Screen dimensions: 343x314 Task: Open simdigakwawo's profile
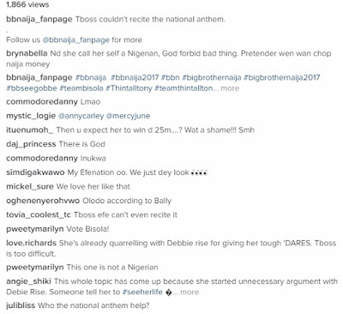pyautogui.click(x=35, y=172)
